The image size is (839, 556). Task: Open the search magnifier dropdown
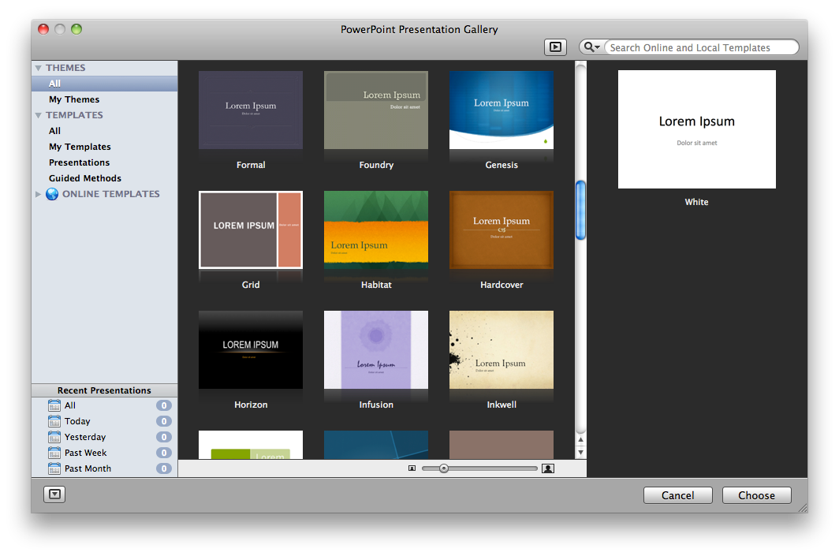[x=591, y=47]
